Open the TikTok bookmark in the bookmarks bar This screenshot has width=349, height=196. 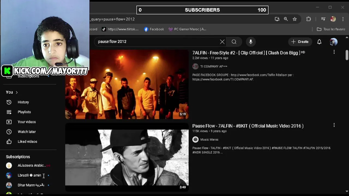point(120,29)
